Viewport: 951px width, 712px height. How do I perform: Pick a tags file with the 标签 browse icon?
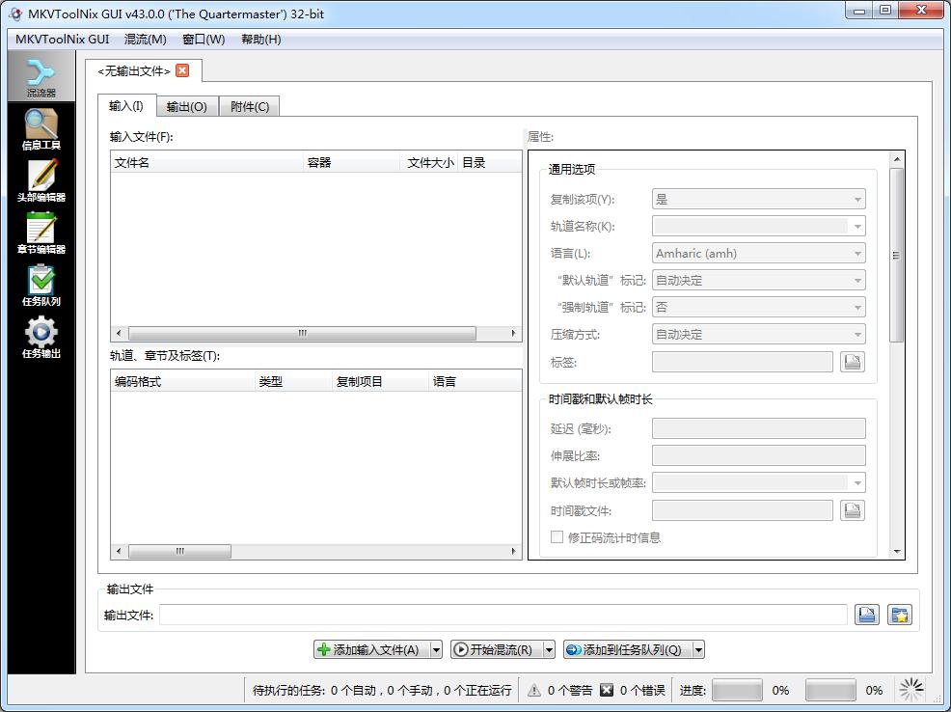[x=853, y=361]
